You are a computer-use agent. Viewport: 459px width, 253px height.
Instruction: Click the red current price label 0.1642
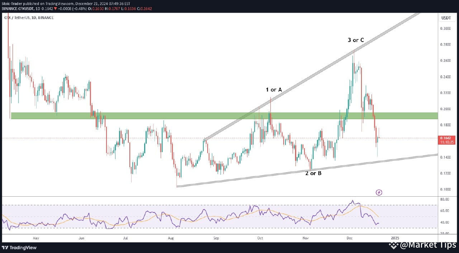[x=446, y=138]
